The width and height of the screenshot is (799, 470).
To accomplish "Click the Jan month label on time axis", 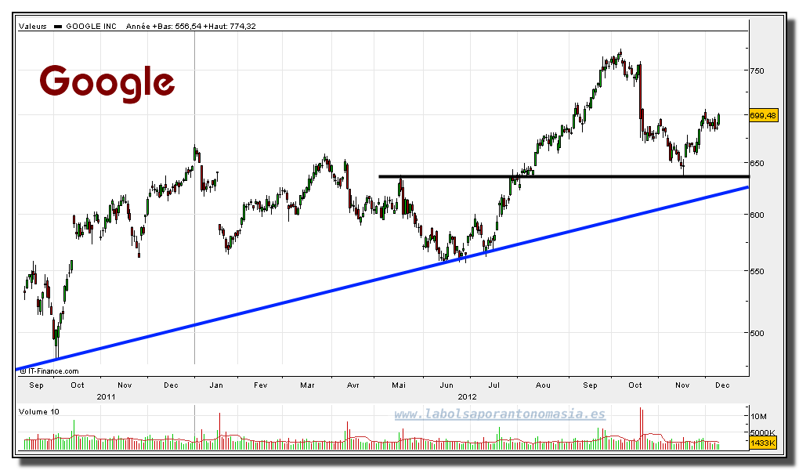I will coord(216,385).
